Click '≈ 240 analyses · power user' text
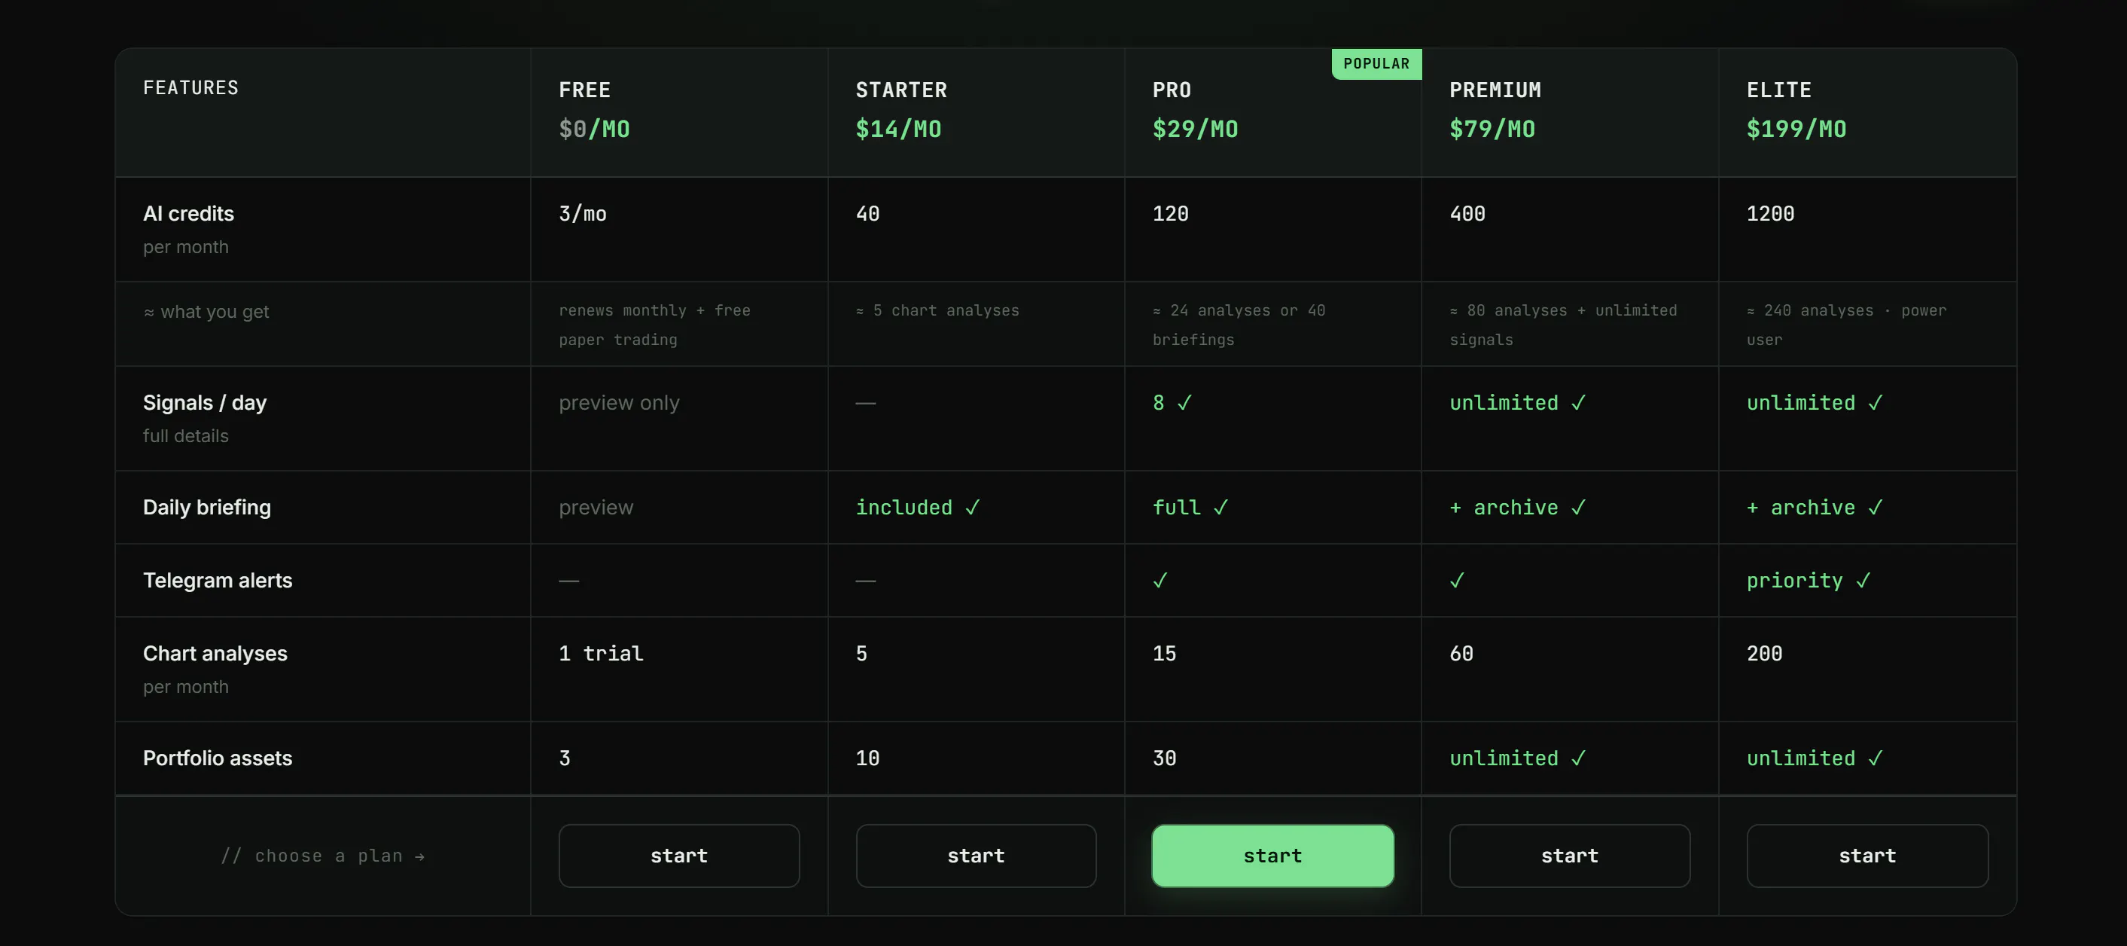Viewport: 2127px width, 946px height. [1846, 325]
